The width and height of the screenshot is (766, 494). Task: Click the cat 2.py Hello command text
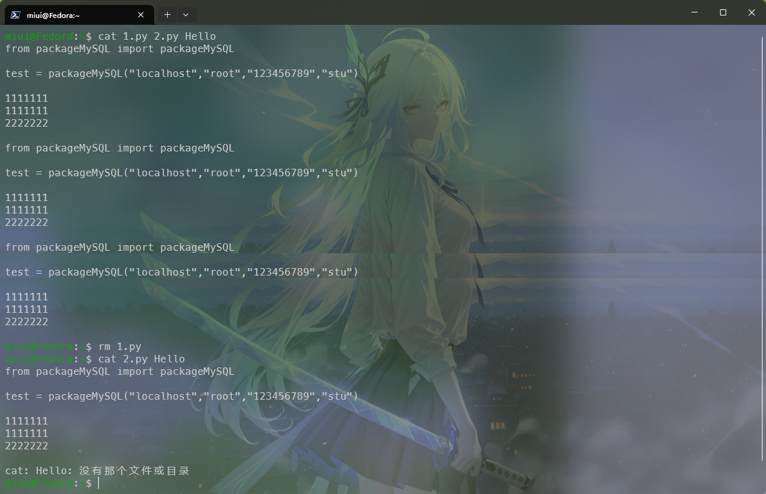pos(141,359)
